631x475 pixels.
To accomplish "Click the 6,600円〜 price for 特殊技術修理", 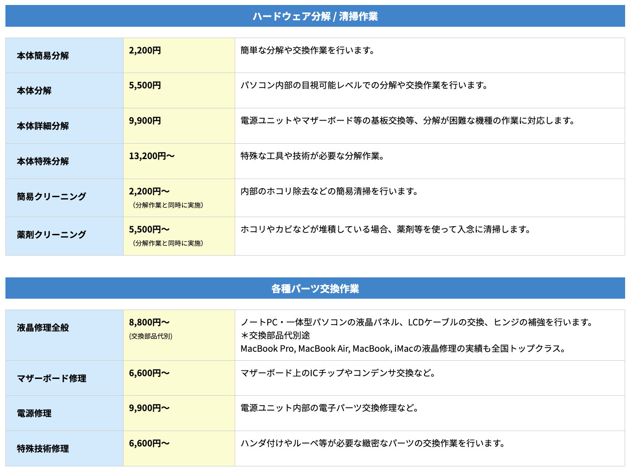I will pyautogui.click(x=149, y=443).
